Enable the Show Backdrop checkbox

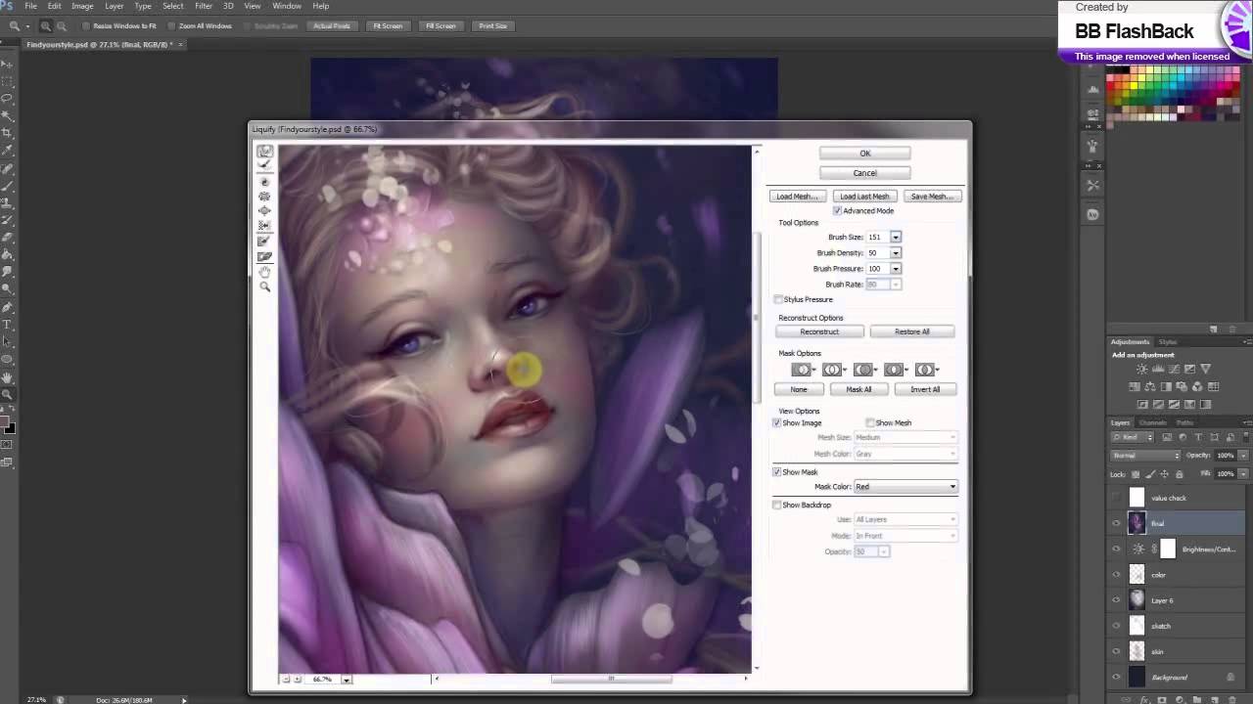[x=777, y=505]
